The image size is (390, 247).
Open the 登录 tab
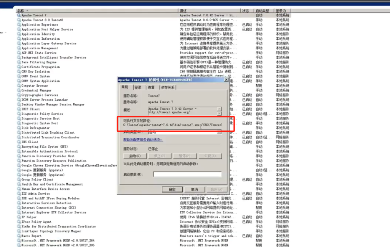click(x=138, y=87)
